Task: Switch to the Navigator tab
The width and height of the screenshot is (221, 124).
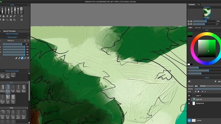Action: (192, 4)
